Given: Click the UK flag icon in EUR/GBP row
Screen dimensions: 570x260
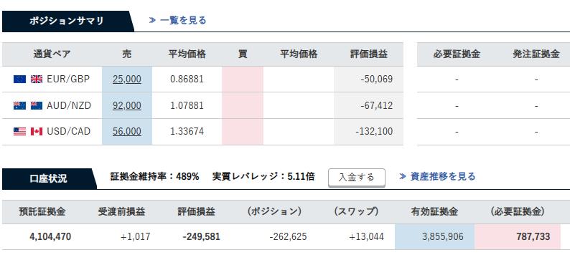Looking at the screenshot, I should (x=37, y=79).
